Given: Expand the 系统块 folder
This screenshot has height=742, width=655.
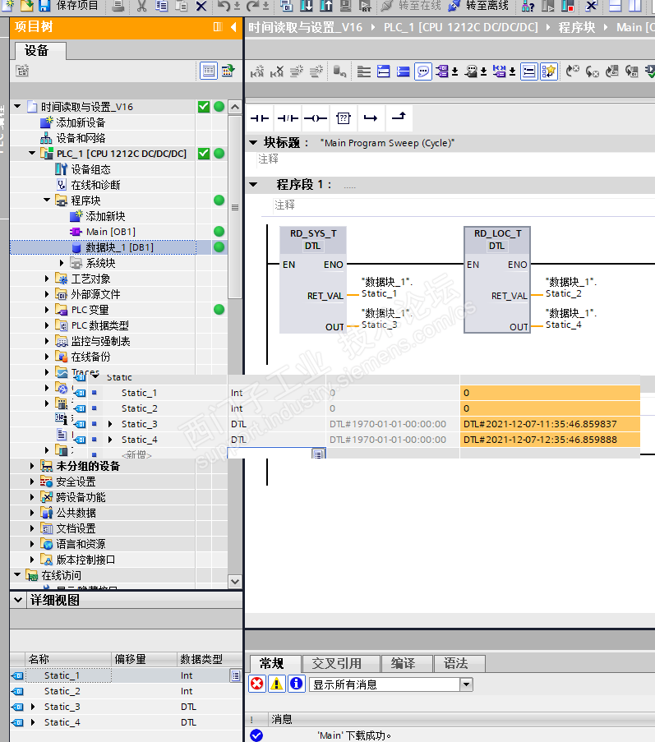Looking at the screenshot, I should pyautogui.click(x=62, y=263).
